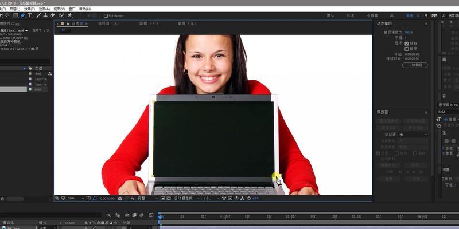Click the workspace sync settings icon

pyautogui.click(x=434, y=15)
